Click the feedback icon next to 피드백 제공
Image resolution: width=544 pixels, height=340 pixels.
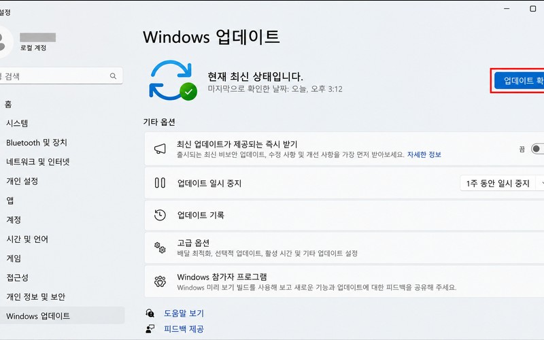150,329
